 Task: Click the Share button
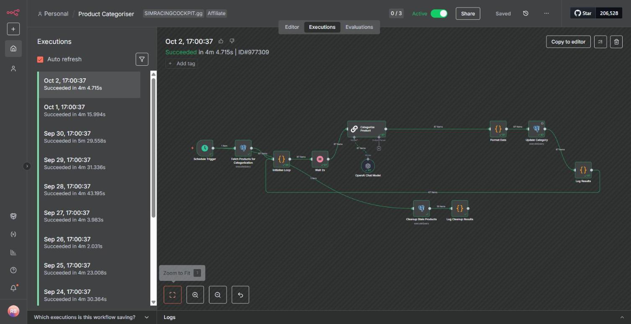pos(468,13)
